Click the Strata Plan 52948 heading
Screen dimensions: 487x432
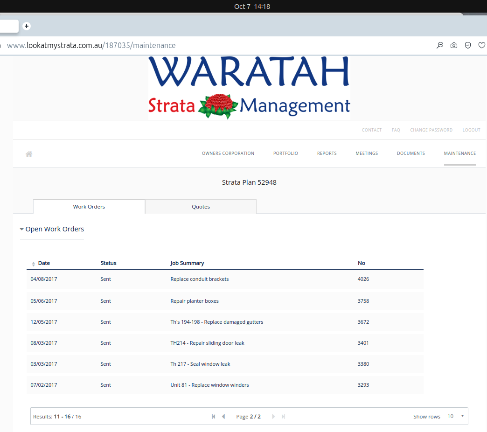pyautogui.click(x=249, y=182)
